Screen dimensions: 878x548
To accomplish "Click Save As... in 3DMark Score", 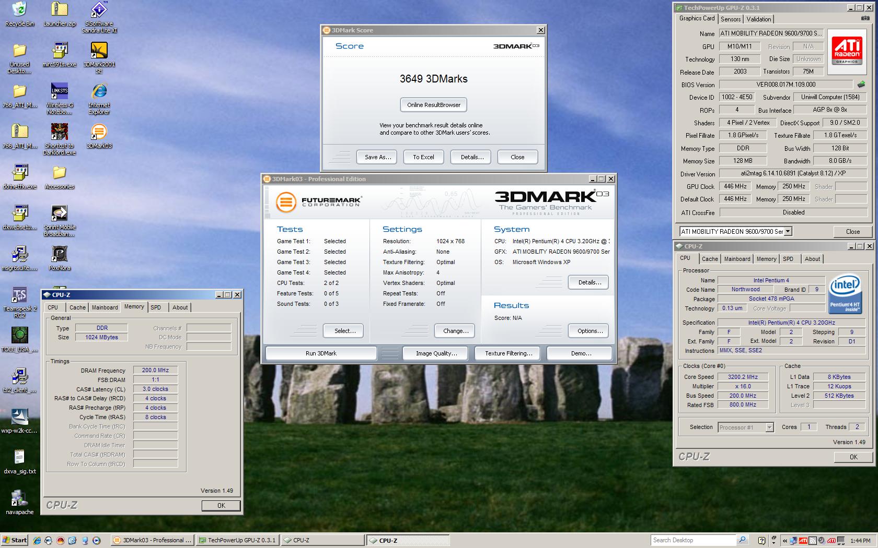I will point(377,157).
